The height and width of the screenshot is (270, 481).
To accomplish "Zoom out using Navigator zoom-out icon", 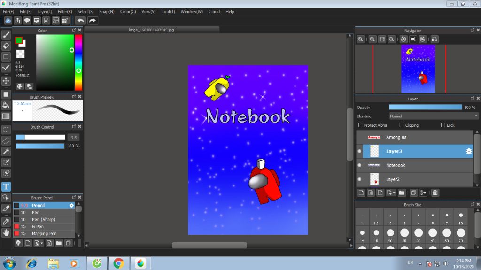I will pyautogui.click(x=391, y=39).
